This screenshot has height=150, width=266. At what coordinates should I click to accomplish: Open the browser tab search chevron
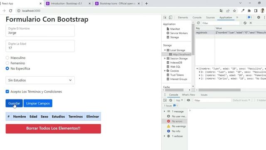[x=240, y=3]
